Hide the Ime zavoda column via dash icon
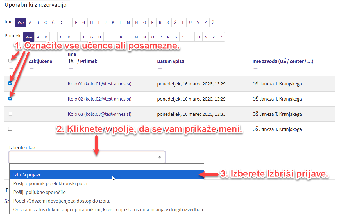The height and width of the screenshot is (220, 342). (255, 68)
